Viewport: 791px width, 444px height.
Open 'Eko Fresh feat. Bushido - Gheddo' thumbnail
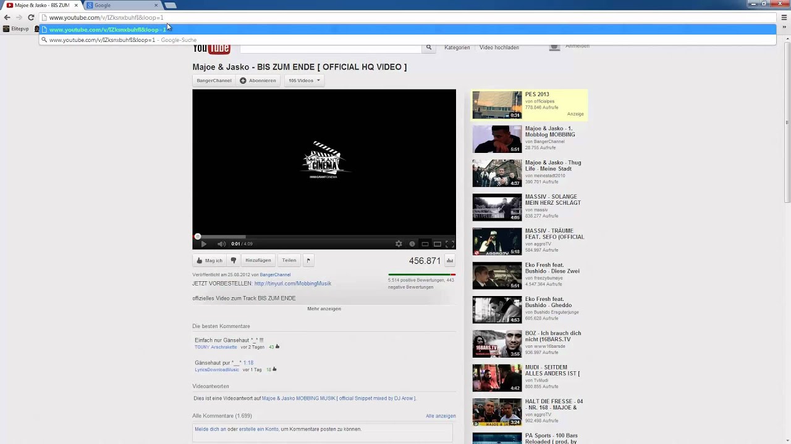[497, 310]
